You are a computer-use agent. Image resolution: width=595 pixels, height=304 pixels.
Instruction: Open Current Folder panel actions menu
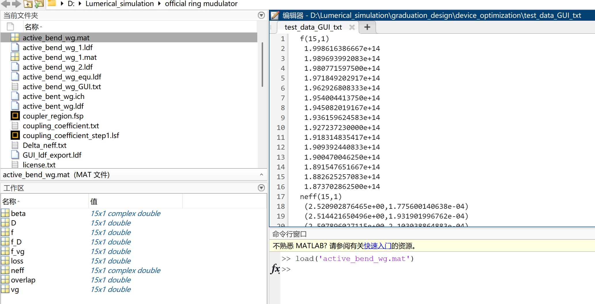click(x=261, y=15)
